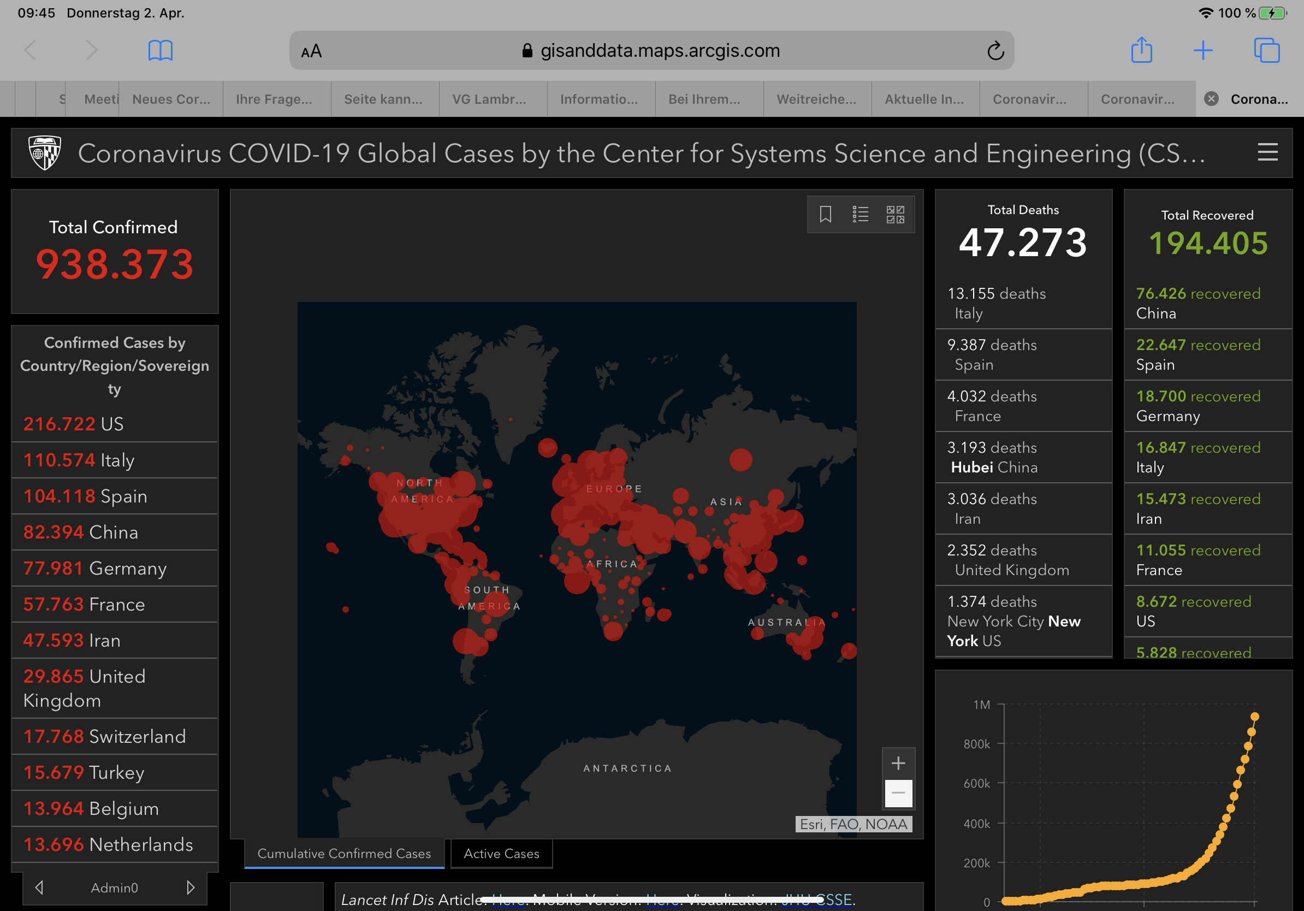This screenshot has width=1304, height=911.
Task: Open the AA reader text options
Action: (311, 51)
